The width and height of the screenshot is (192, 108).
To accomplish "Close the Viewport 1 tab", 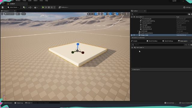I will coord(15,11).
